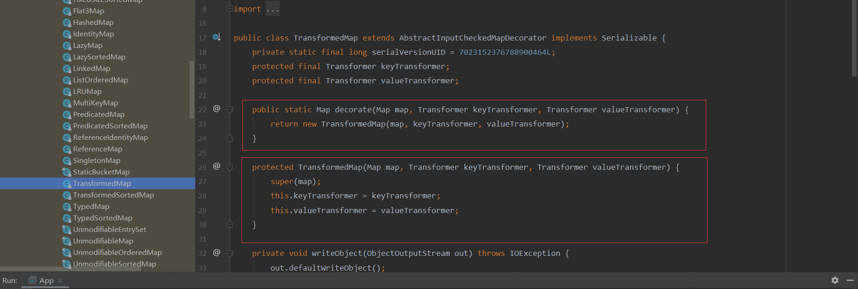Open UnmodifiableOrderedMap class in tree
Screen dimensions: 858x289
click(117, 252)
